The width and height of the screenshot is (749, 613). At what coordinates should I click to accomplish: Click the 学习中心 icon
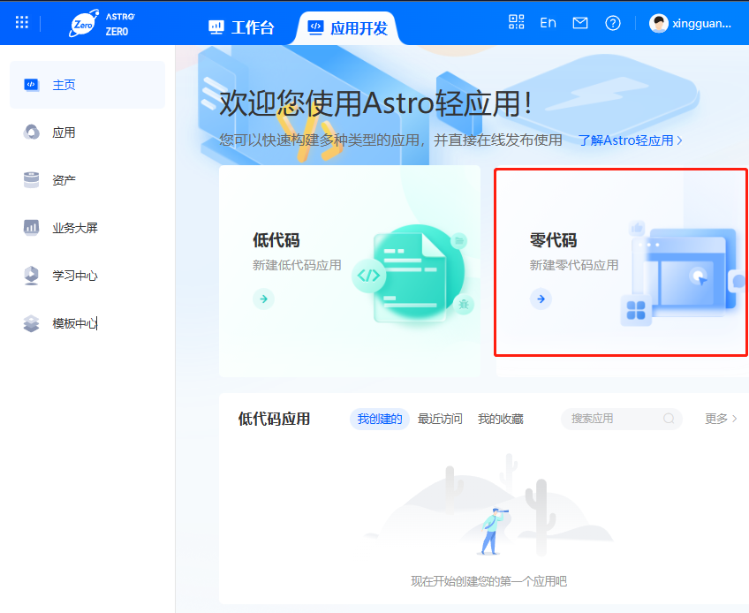(x=31, y=276)
